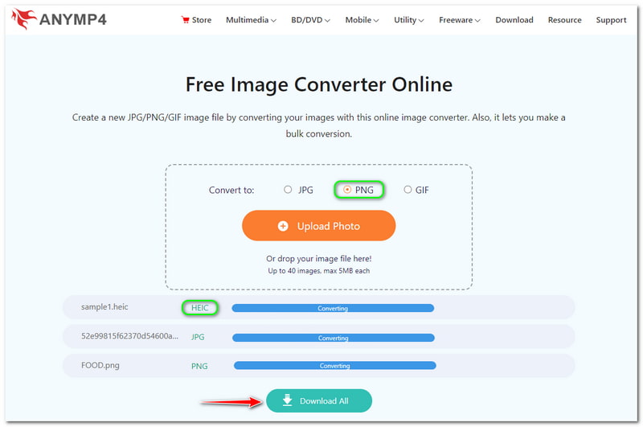Click the 'Convert to:' label
The width and height of the screenshot is (643, 427).
pos(231,190)
